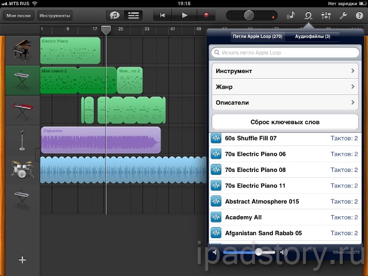Expand the Инструмент filter row
Viewport: 368px width, 276px height.
[285, 71]
